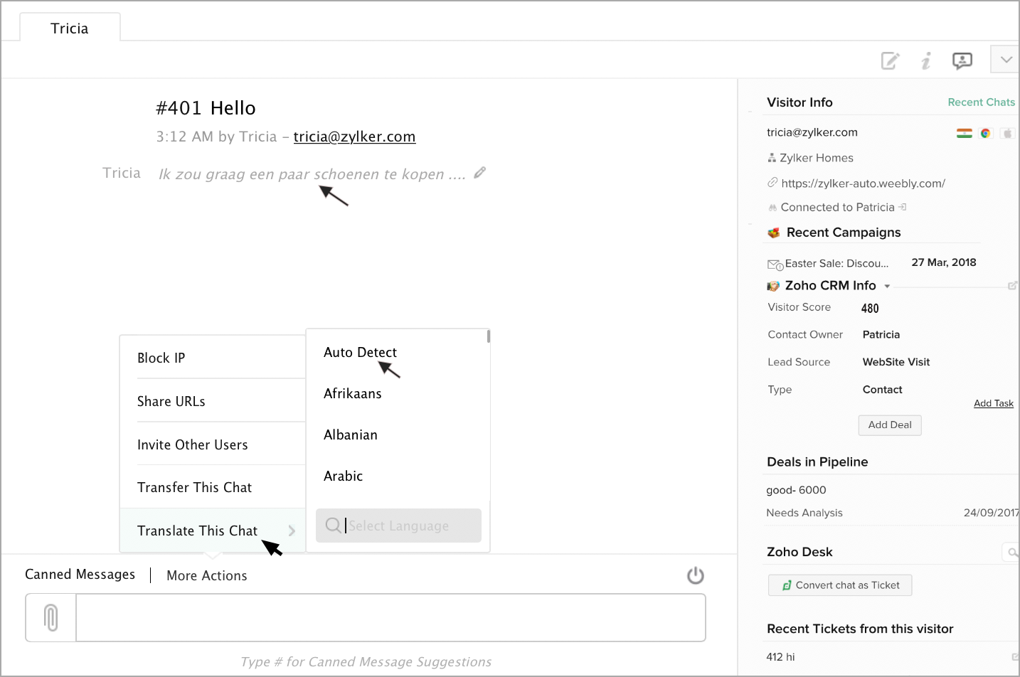Click the Needs Analysis stage text
This screenshot has height=677, width=1020.
pos(804,513)
